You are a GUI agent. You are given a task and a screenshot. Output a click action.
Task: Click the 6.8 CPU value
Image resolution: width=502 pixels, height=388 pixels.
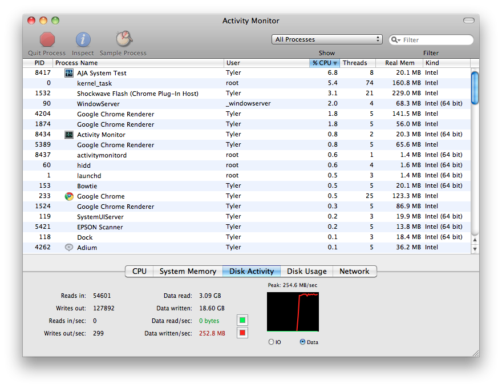333,72
